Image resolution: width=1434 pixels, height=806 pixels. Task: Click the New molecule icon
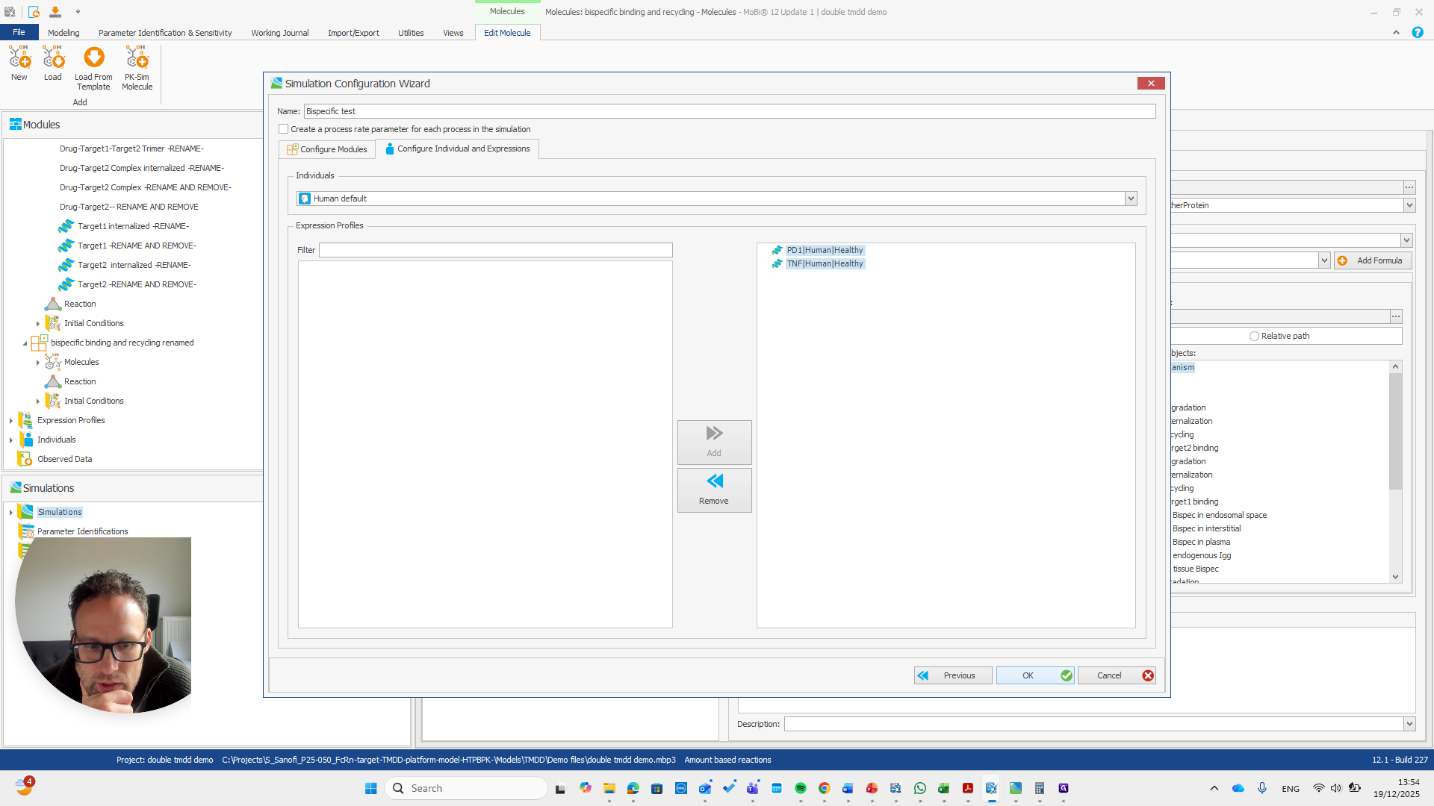(19, 58)
